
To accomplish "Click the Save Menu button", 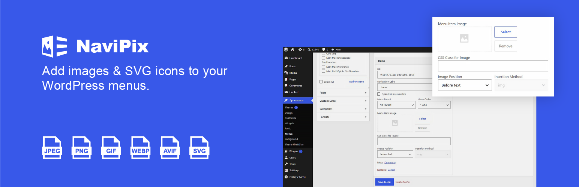I will (384, 182).
